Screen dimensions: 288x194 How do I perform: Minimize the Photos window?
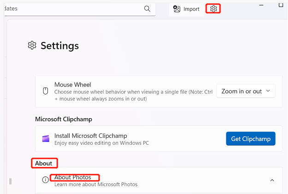(261, 5)
